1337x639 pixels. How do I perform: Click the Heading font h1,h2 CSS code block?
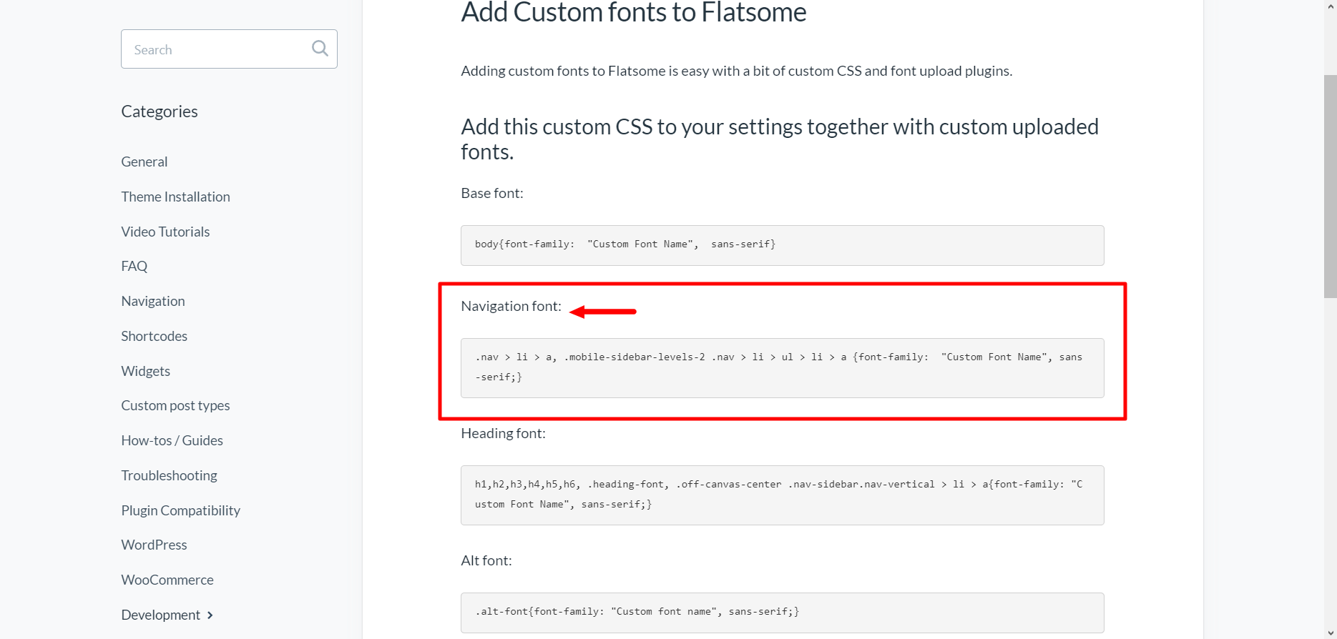click(x=783, y=495)
